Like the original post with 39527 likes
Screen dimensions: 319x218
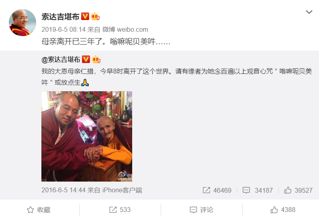tap(298, 190)
